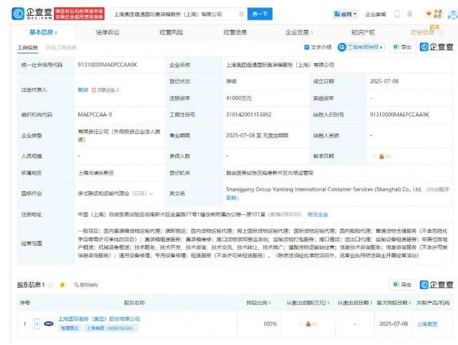
Task: Open the 上港集团 link in 关联产品/机构
Action: [x=427, y=324]
